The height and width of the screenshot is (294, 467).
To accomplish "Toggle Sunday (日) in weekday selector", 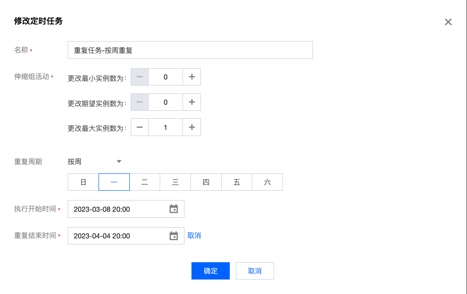I will [x=83, y=182].
